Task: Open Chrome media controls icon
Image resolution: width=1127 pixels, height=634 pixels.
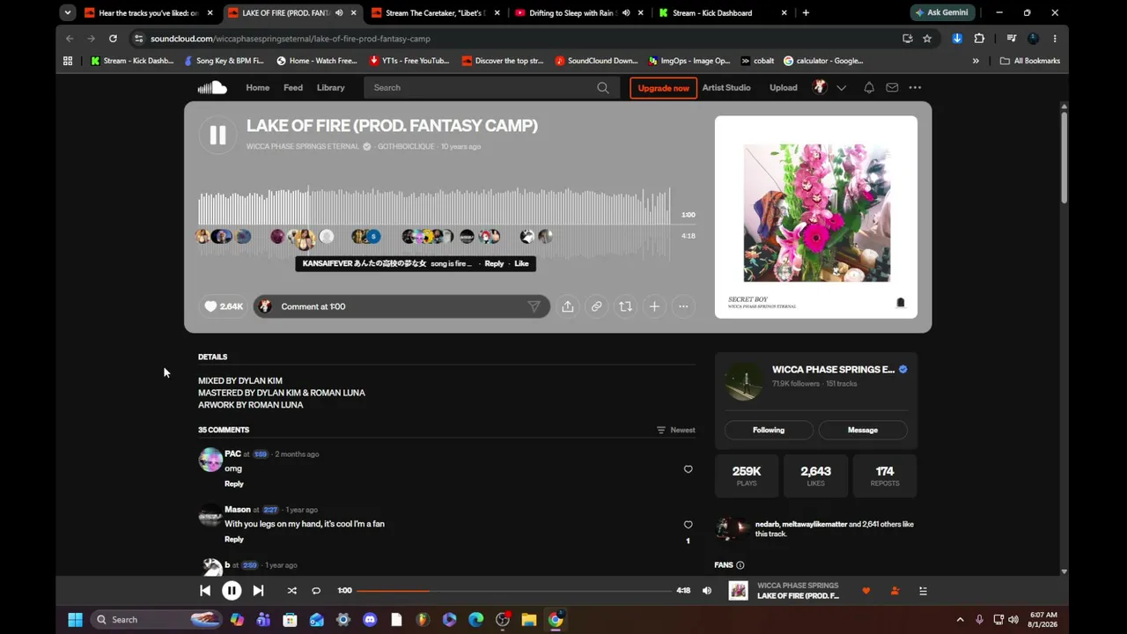Action: coord(1012,39)
